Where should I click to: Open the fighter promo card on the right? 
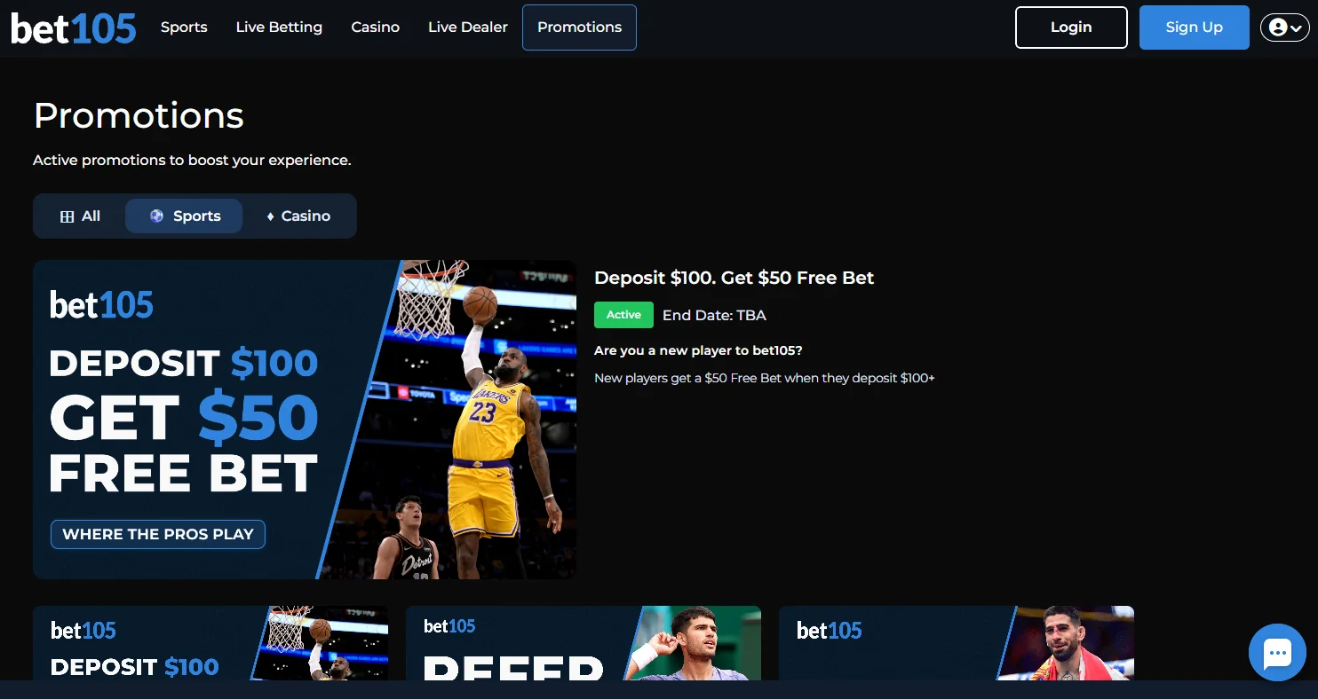957,643
